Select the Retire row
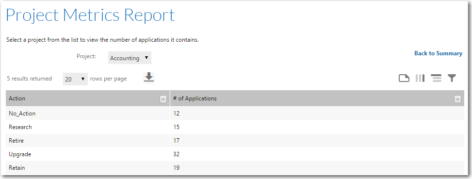Image resolution: width=472 pixels, height=179 pixels. (x=235, y=141)
